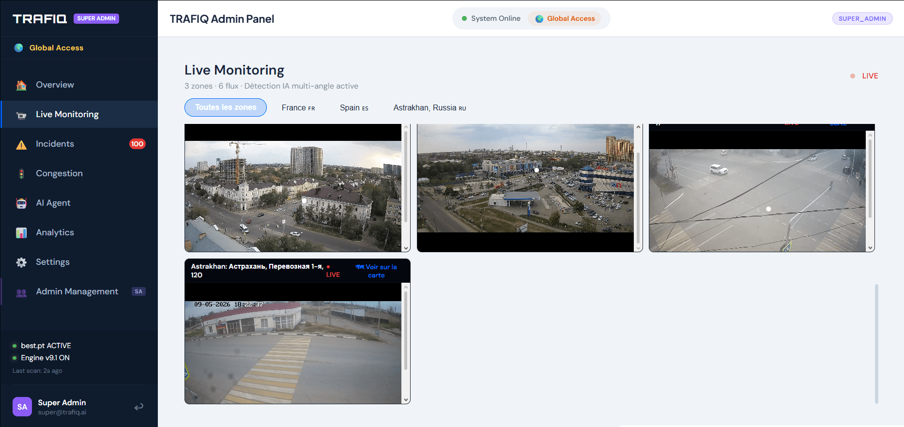The width and height of the screenshot is (904, 427).
Task: Click the super@trafiq.ai email
Action: pos(62,412)
